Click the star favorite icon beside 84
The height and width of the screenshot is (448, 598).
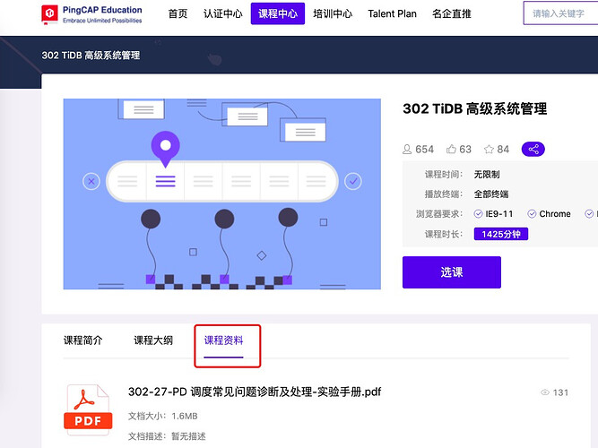pos(489,149)
